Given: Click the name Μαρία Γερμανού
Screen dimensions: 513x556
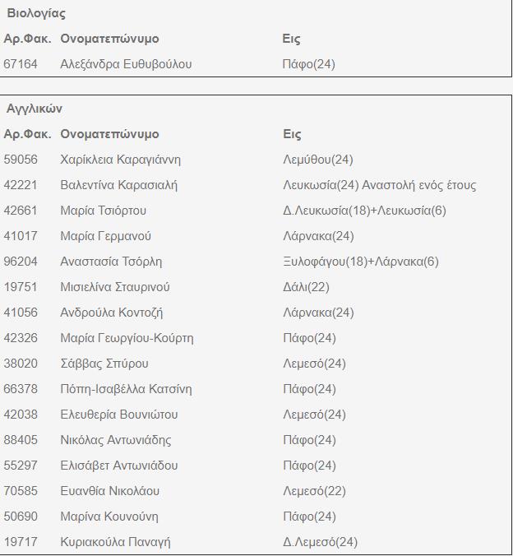Looking at the screenshot, I should coord(105,236).
